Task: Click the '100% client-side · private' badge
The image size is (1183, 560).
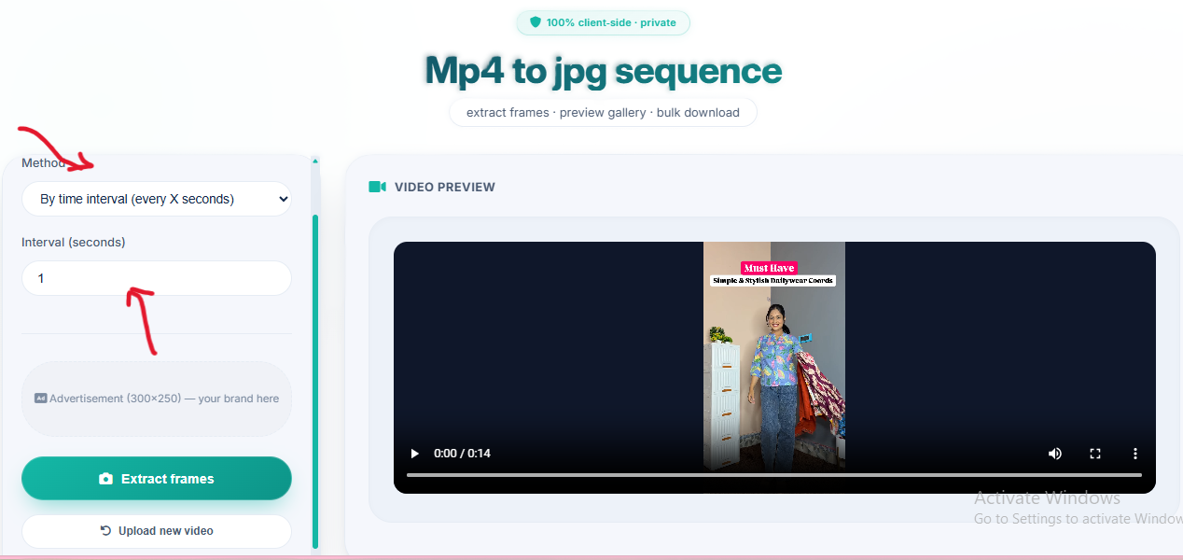Action: pos(603,22)
